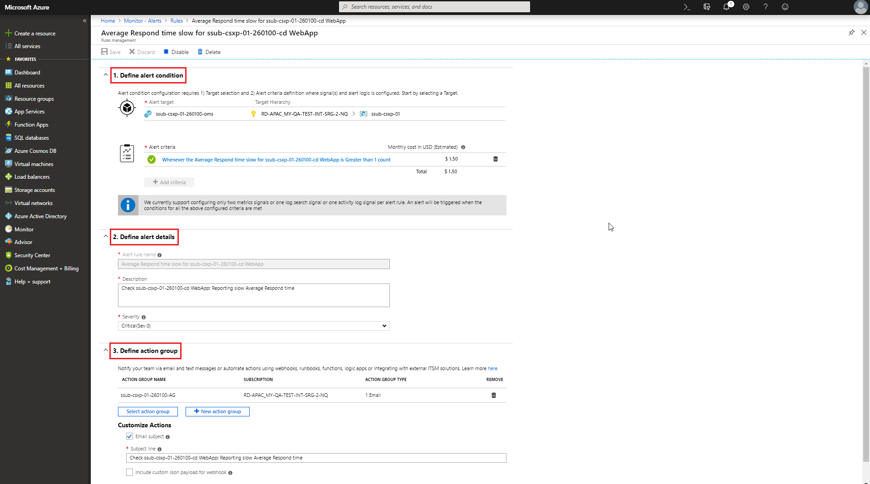Click the Delete rule toolbar button
Image resolution: width=870 pixels, height=484 pixels.
tap(209, 52)
